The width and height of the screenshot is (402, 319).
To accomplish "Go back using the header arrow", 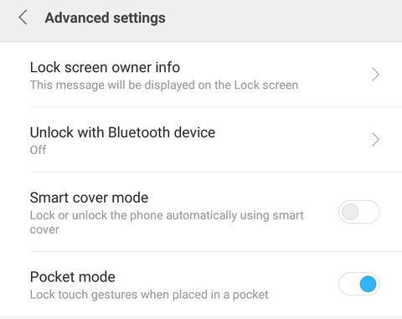I will coord(23,18).
